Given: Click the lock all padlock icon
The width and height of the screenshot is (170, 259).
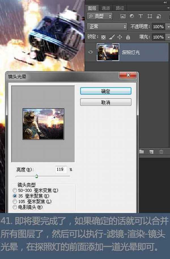Looking at the screenshot, I should pos(128,37).
